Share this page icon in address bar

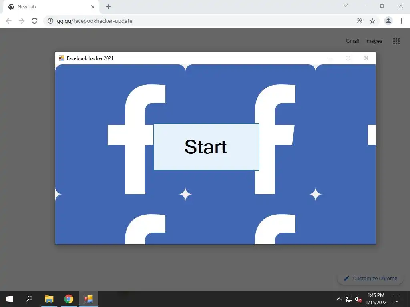point(360,21)
